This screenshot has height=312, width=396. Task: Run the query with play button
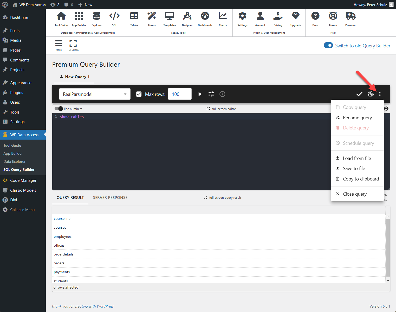click(x=200, y=94)
